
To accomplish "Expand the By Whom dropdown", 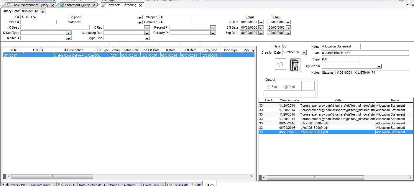I will tap(379, 66).
